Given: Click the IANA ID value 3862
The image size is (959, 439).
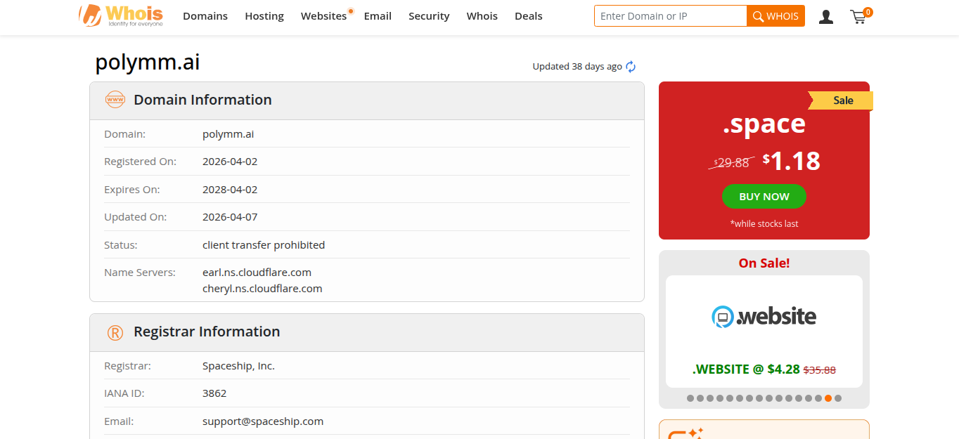Looking at the screenshot, I should (x=214, y=393).
